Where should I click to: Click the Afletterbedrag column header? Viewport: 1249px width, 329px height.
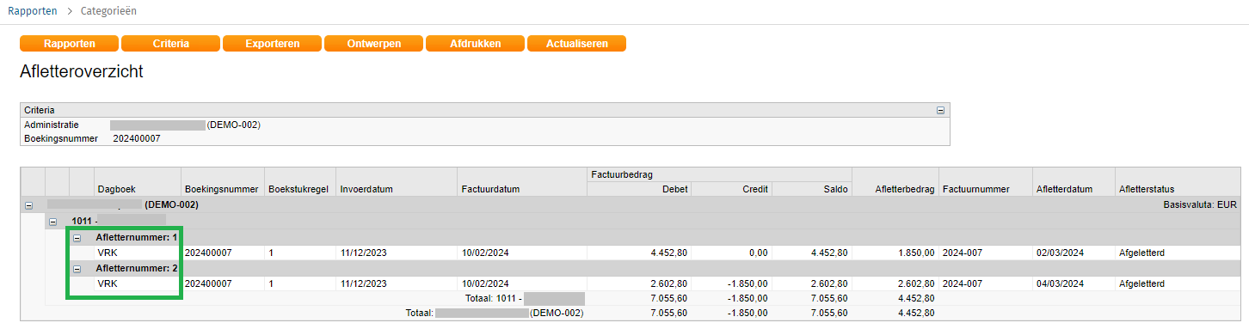(905, 189)
